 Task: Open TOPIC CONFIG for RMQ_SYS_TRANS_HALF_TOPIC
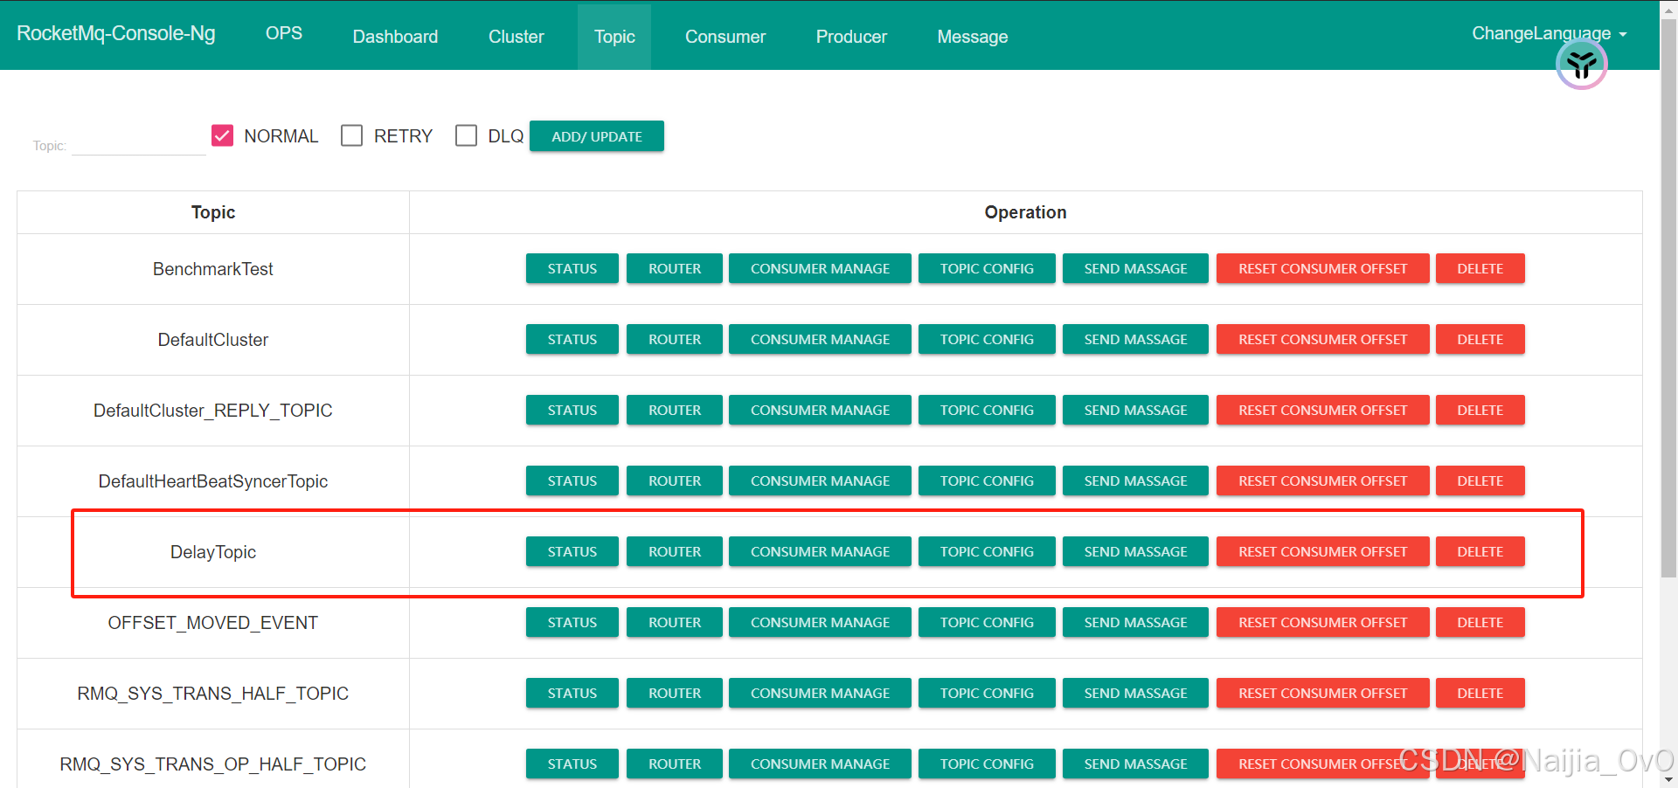click(987, 693)
